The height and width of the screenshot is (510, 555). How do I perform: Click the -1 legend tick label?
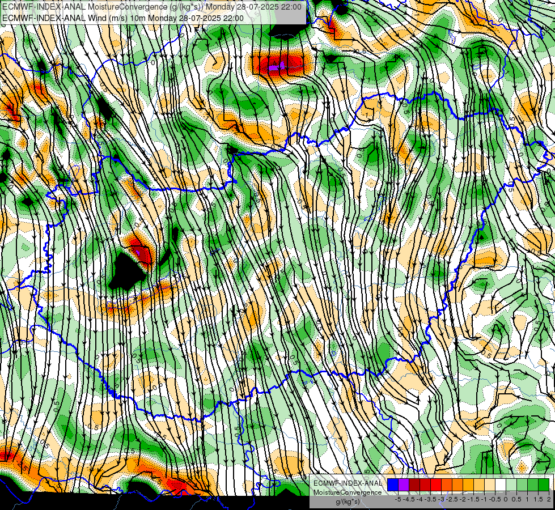pyautogui.click(x=485, y=499)
